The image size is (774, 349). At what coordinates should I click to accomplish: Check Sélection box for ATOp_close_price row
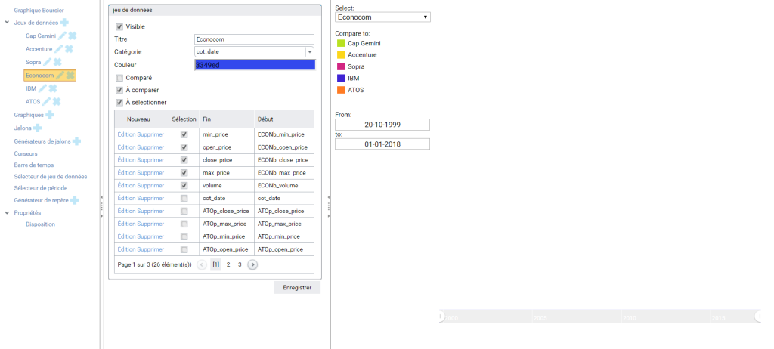click(184, 211)
